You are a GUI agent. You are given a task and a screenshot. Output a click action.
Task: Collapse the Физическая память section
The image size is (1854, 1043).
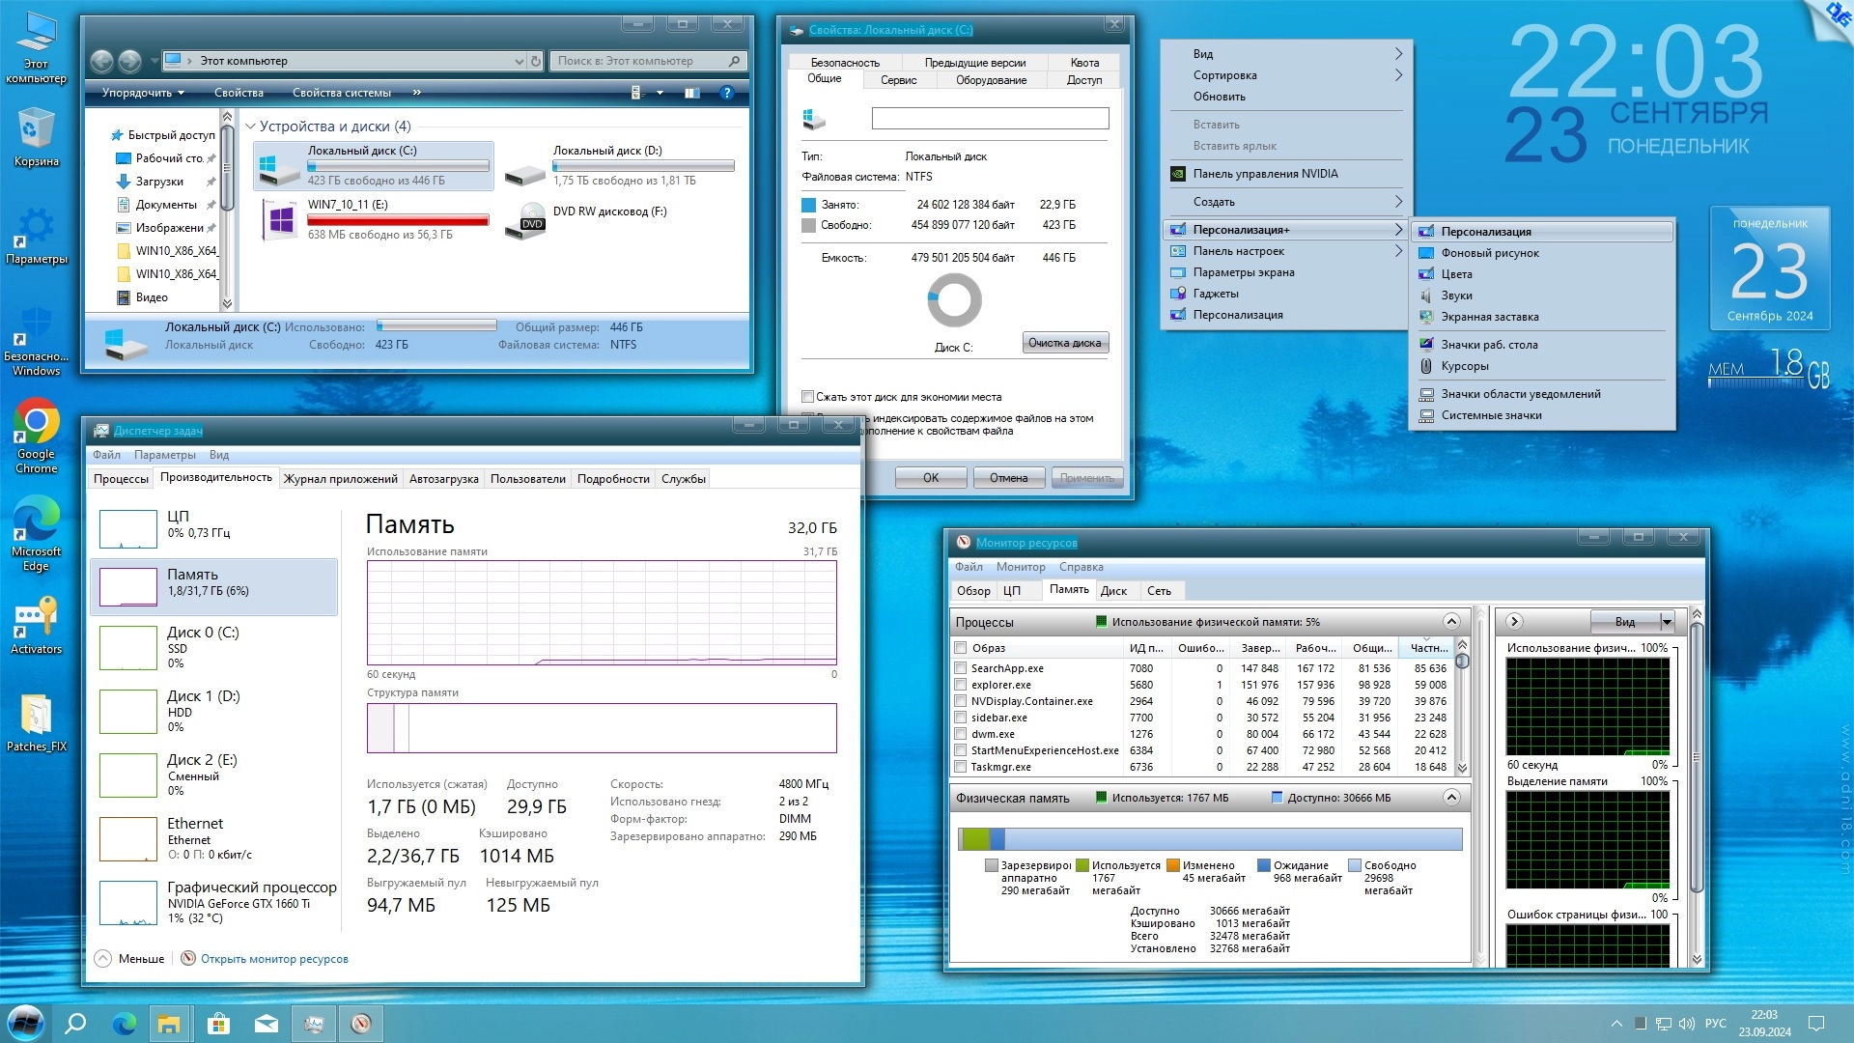click(1450, 798)
